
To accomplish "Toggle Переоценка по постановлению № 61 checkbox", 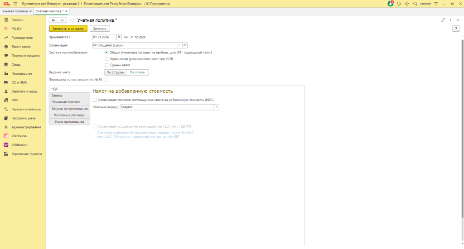I will pos(106,80).
